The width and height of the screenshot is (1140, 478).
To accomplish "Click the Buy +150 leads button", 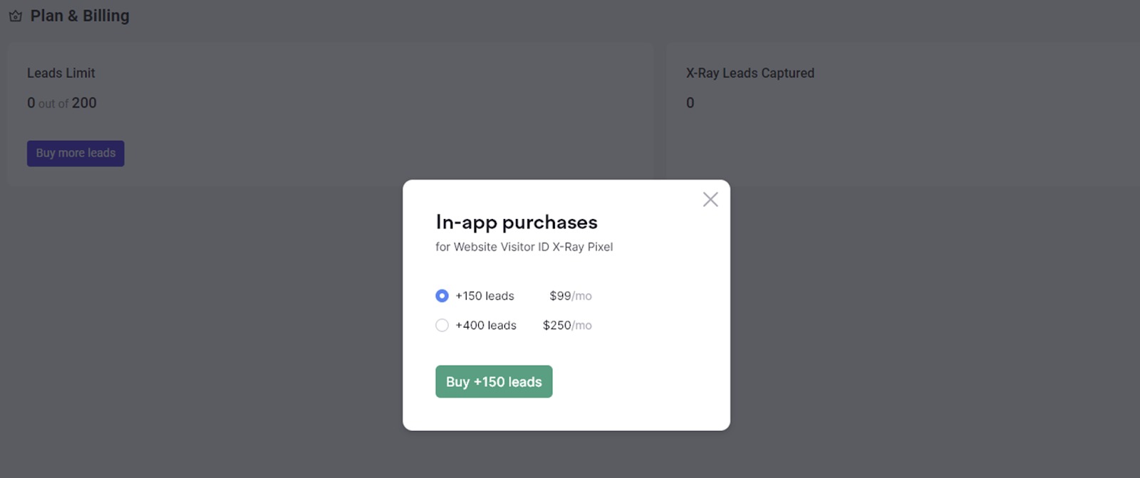I will [493, 381].
